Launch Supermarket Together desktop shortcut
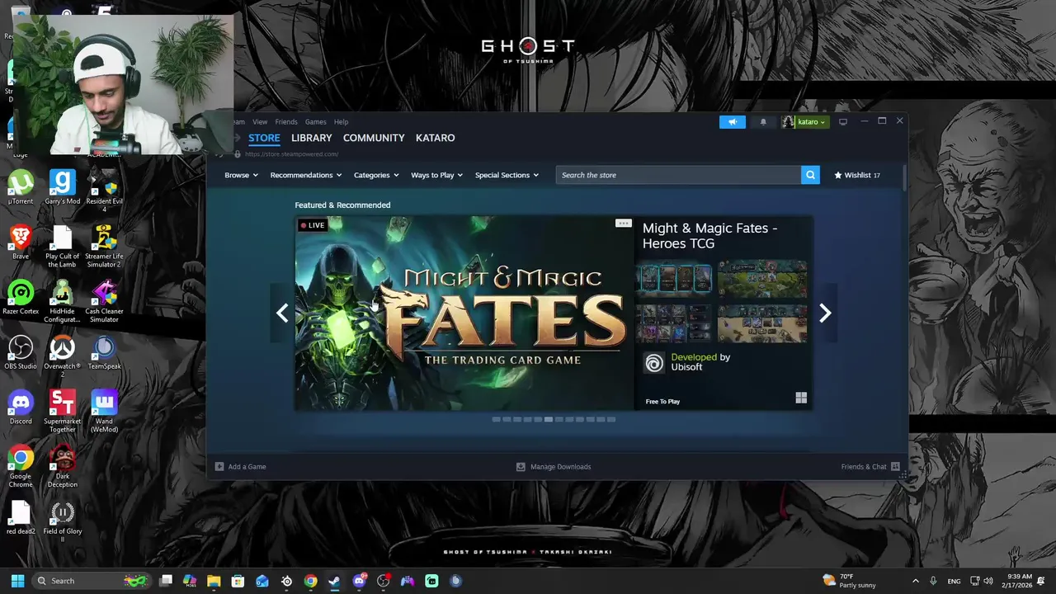 63,411
